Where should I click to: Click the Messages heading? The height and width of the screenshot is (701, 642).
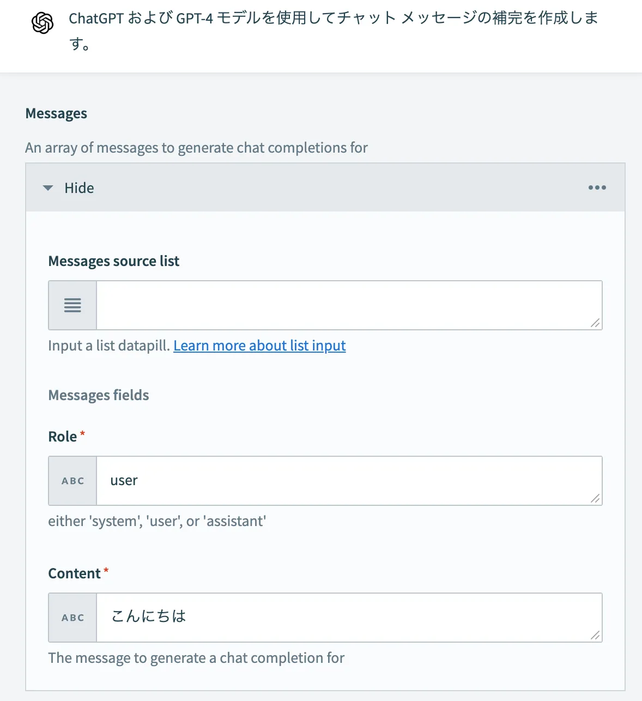pos(56,113)
